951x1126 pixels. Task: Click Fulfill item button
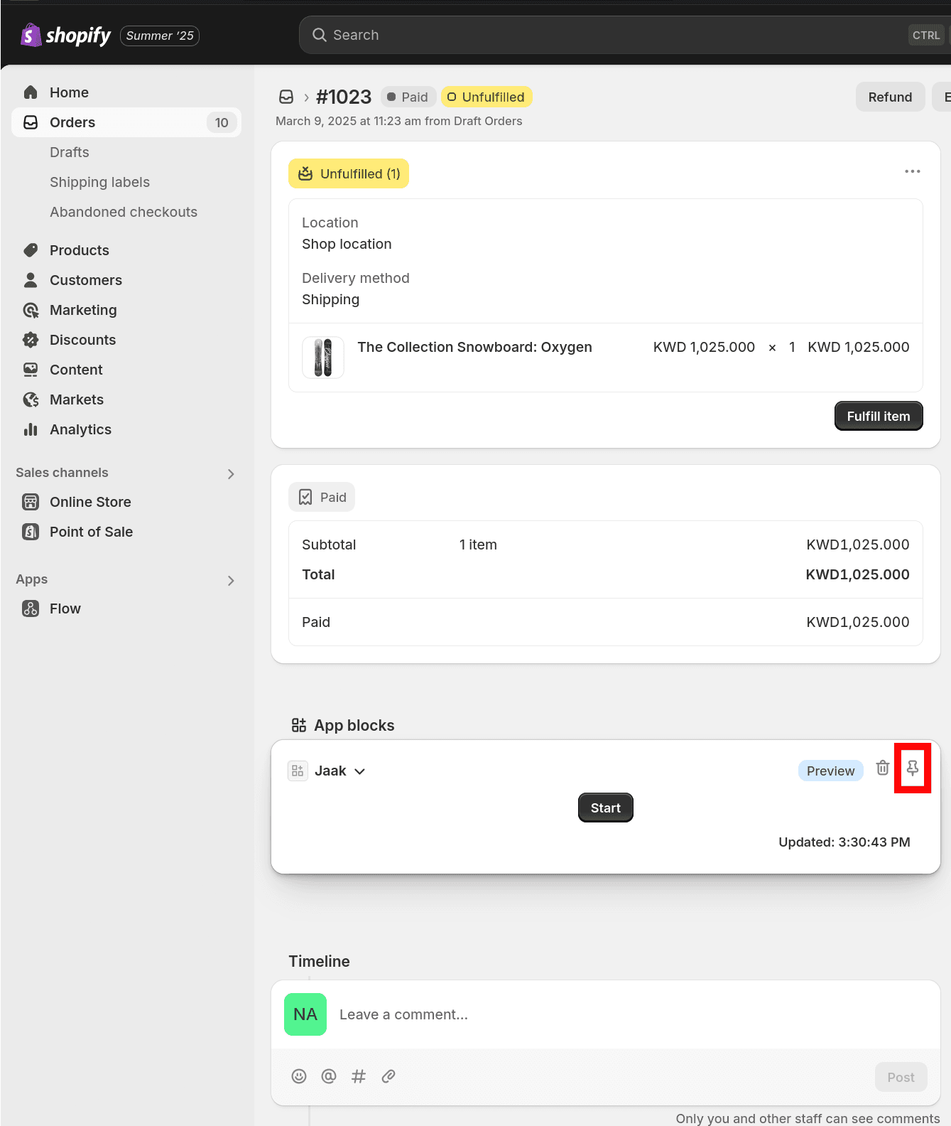coord(879,416)
